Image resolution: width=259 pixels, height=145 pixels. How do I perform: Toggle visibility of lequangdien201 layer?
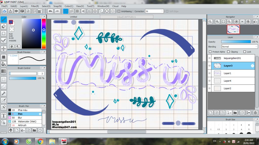[x=209, y=58]
